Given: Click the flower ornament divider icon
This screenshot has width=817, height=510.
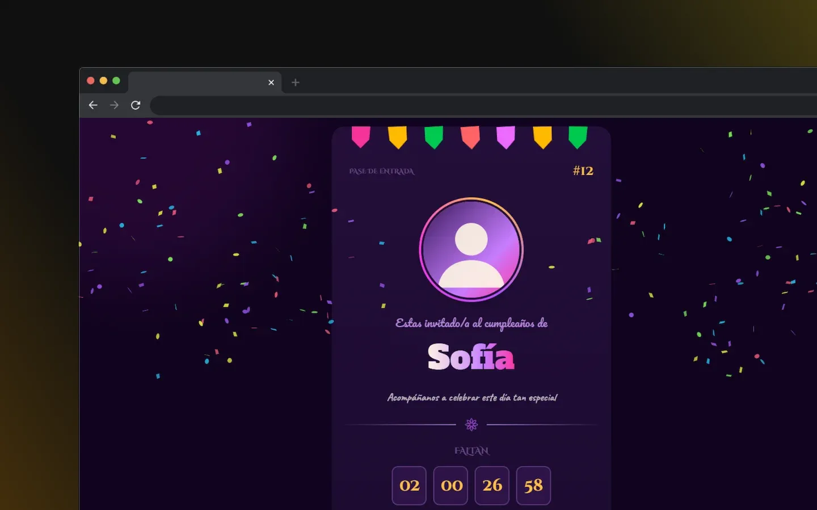Looking at the screenshot, I should 471,424.
